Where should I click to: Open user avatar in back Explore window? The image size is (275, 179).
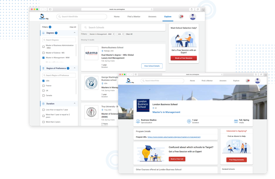tap(192, 16)
